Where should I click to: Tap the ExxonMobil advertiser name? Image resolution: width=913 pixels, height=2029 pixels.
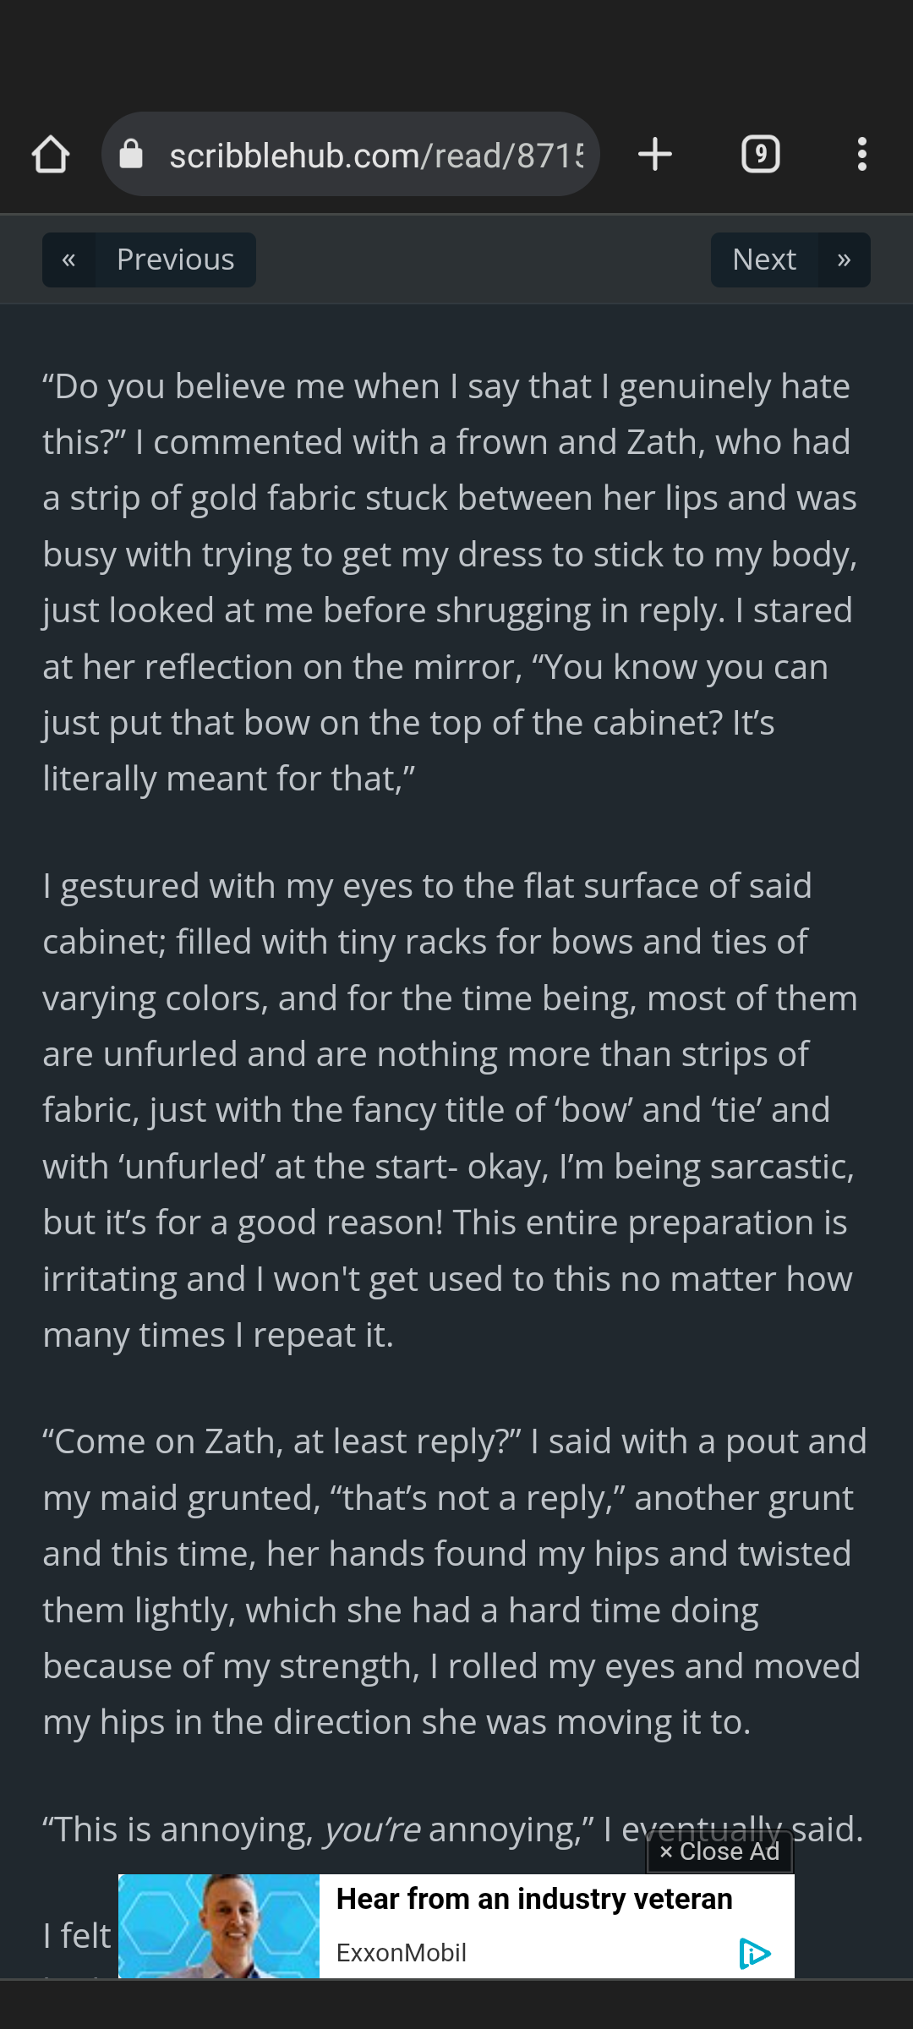pos(402,1953)
